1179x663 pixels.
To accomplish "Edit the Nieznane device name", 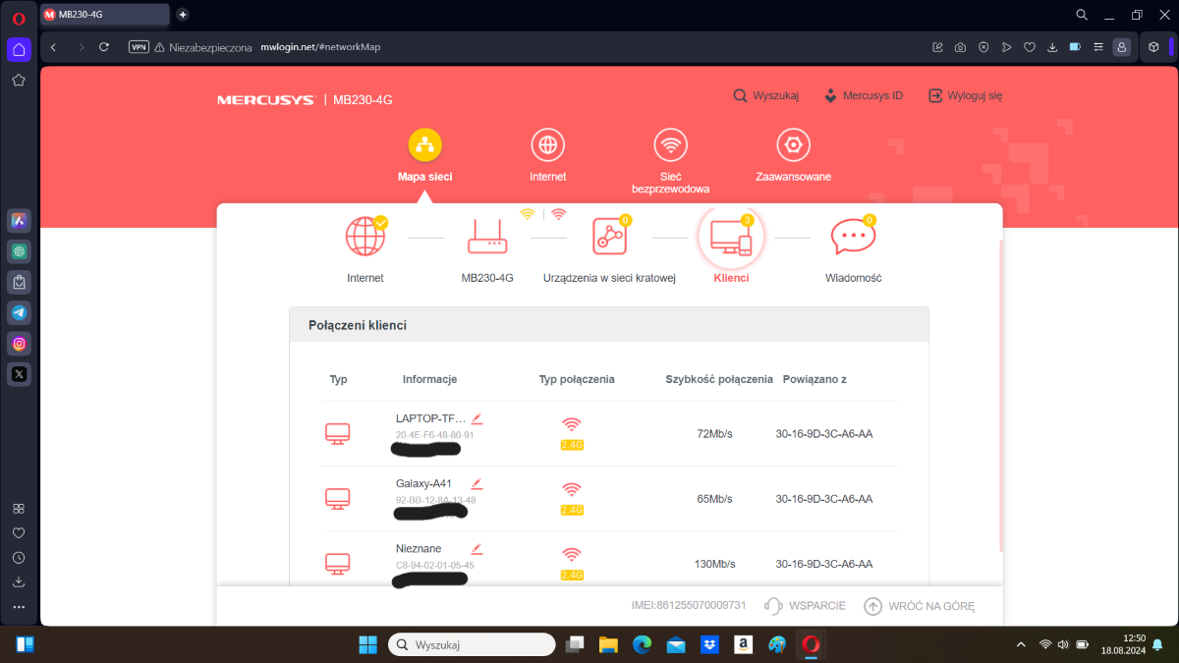I will point(477,548).
